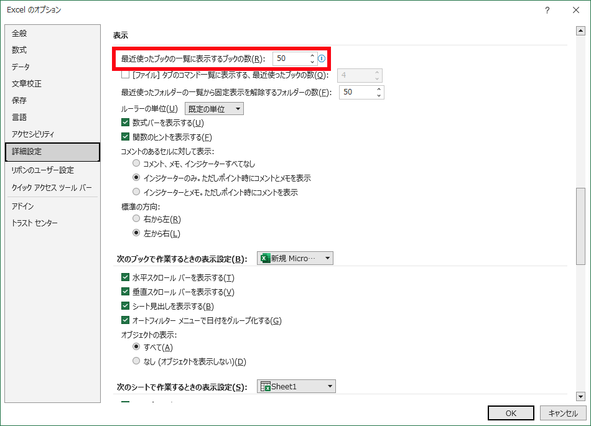
Task: Toggle シート見出しを表示する checkbox
Action: pos(125,306)
